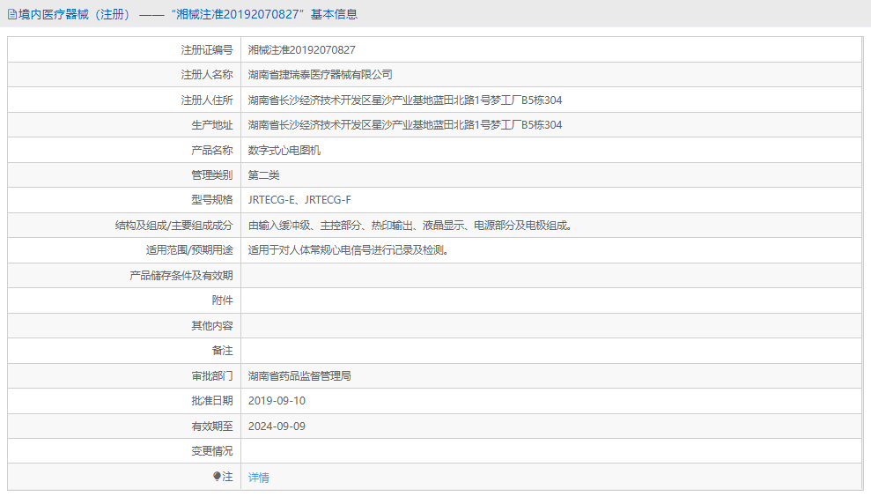Viewport: 871px width, 497px height.
Task: Click the 适用范围/预期用途 label
Action: pos(189,250)
